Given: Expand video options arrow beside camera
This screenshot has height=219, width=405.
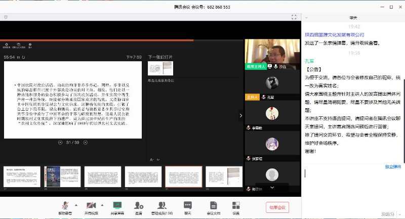Looking at the screenshot, I should pos(103,205).
